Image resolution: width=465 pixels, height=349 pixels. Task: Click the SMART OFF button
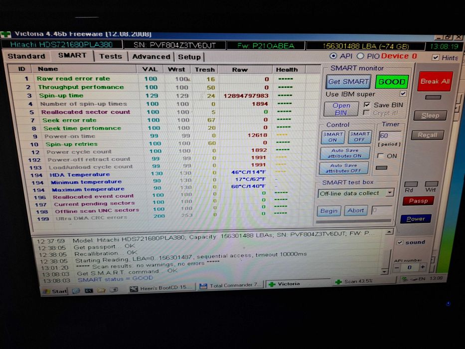click(360, 137)
